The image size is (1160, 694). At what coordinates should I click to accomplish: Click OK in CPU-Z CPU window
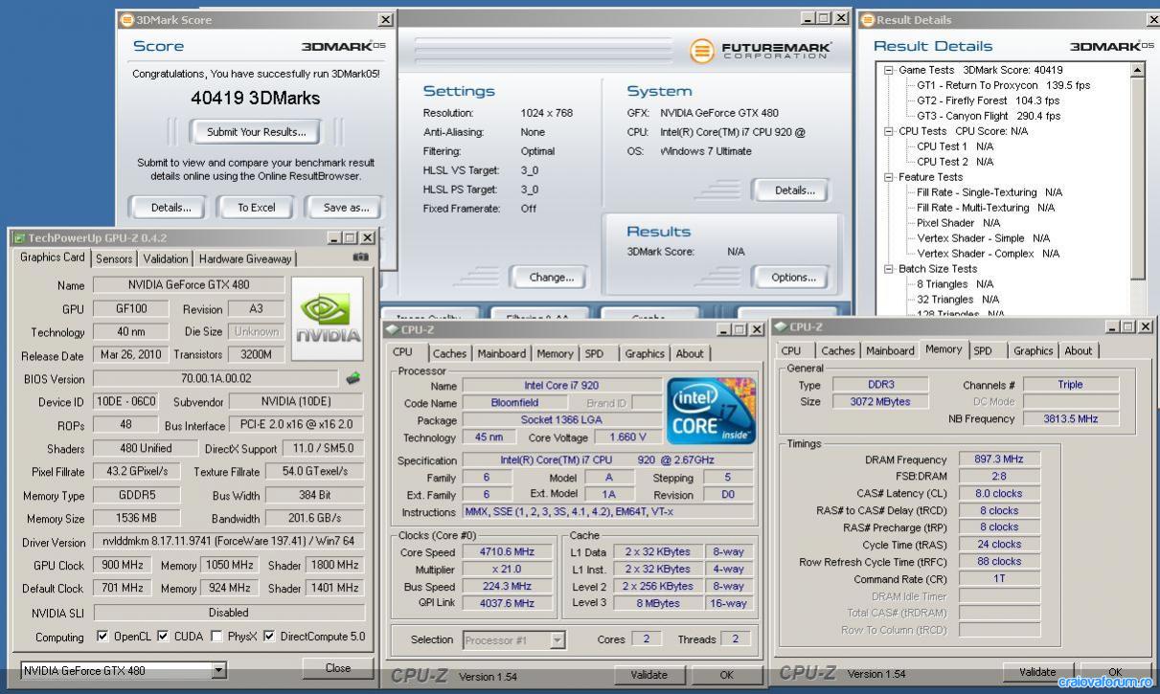[727, 675]
